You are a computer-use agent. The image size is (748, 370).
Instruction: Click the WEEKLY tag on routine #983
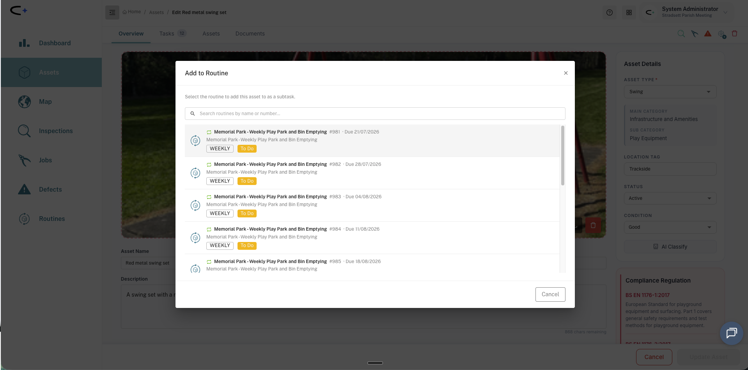pos(220,213)
